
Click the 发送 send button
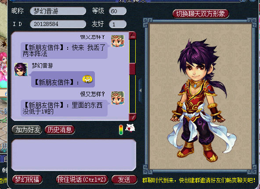tap(124, 179)
